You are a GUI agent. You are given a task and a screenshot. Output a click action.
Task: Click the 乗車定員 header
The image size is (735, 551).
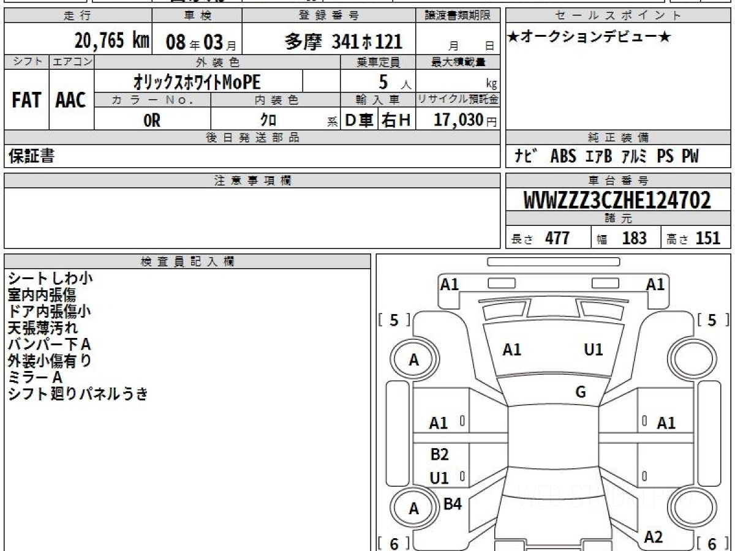[x=378, y=62]
